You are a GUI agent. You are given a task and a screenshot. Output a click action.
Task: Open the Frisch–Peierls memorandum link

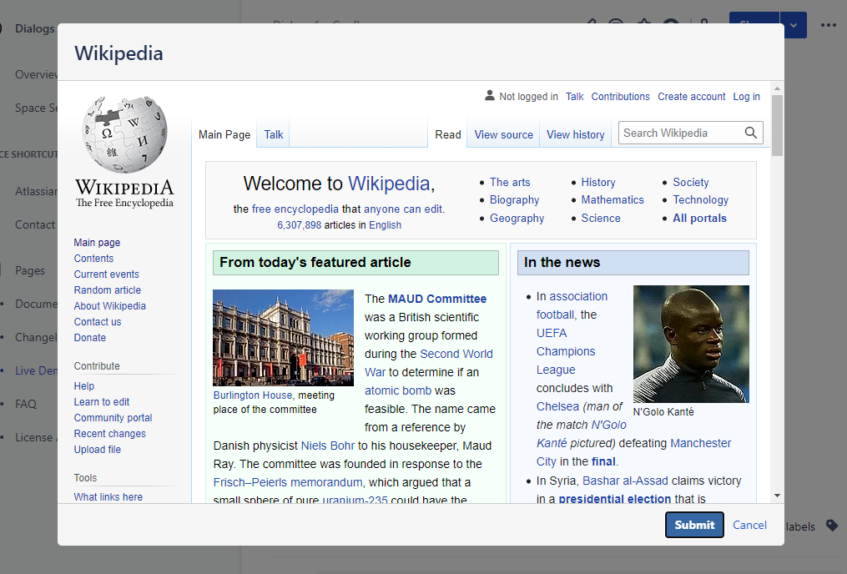coord(288,482)
